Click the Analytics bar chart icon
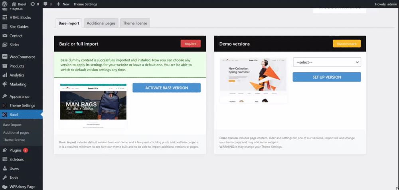 [x=5, y=75]
